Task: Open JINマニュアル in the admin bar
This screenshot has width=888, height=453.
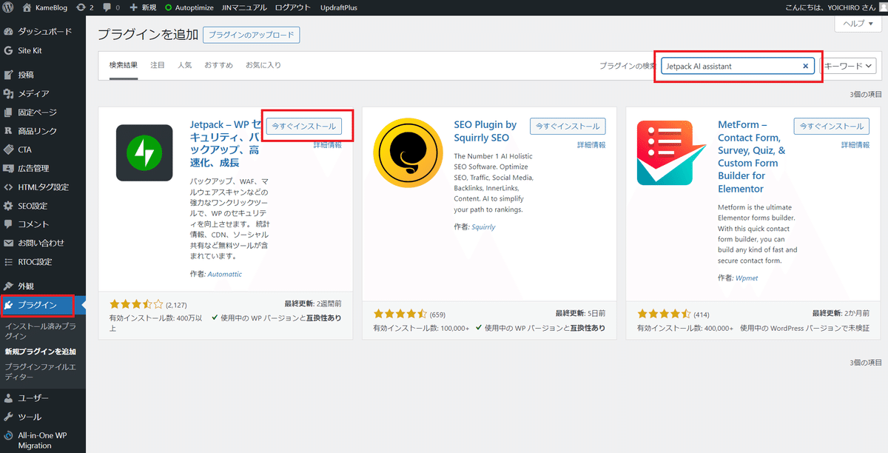Action: click(243, 7)
